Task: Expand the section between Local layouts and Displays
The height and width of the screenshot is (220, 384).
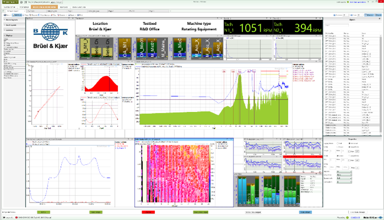Action: 14,30
